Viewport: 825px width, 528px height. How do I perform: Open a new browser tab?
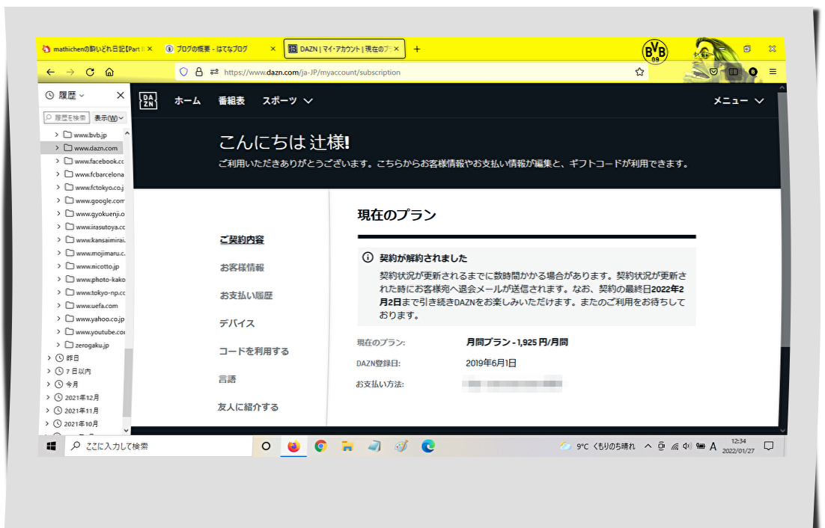pos(417,49)
